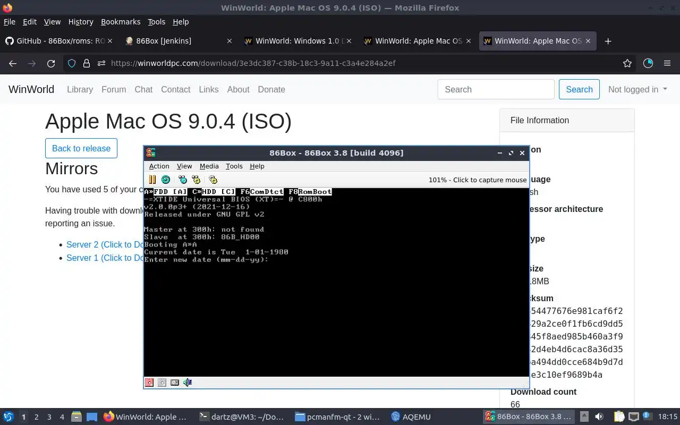Click the clipboard tray icon
The height and width of the screenshot is (425, 680).
pos(619,417)
